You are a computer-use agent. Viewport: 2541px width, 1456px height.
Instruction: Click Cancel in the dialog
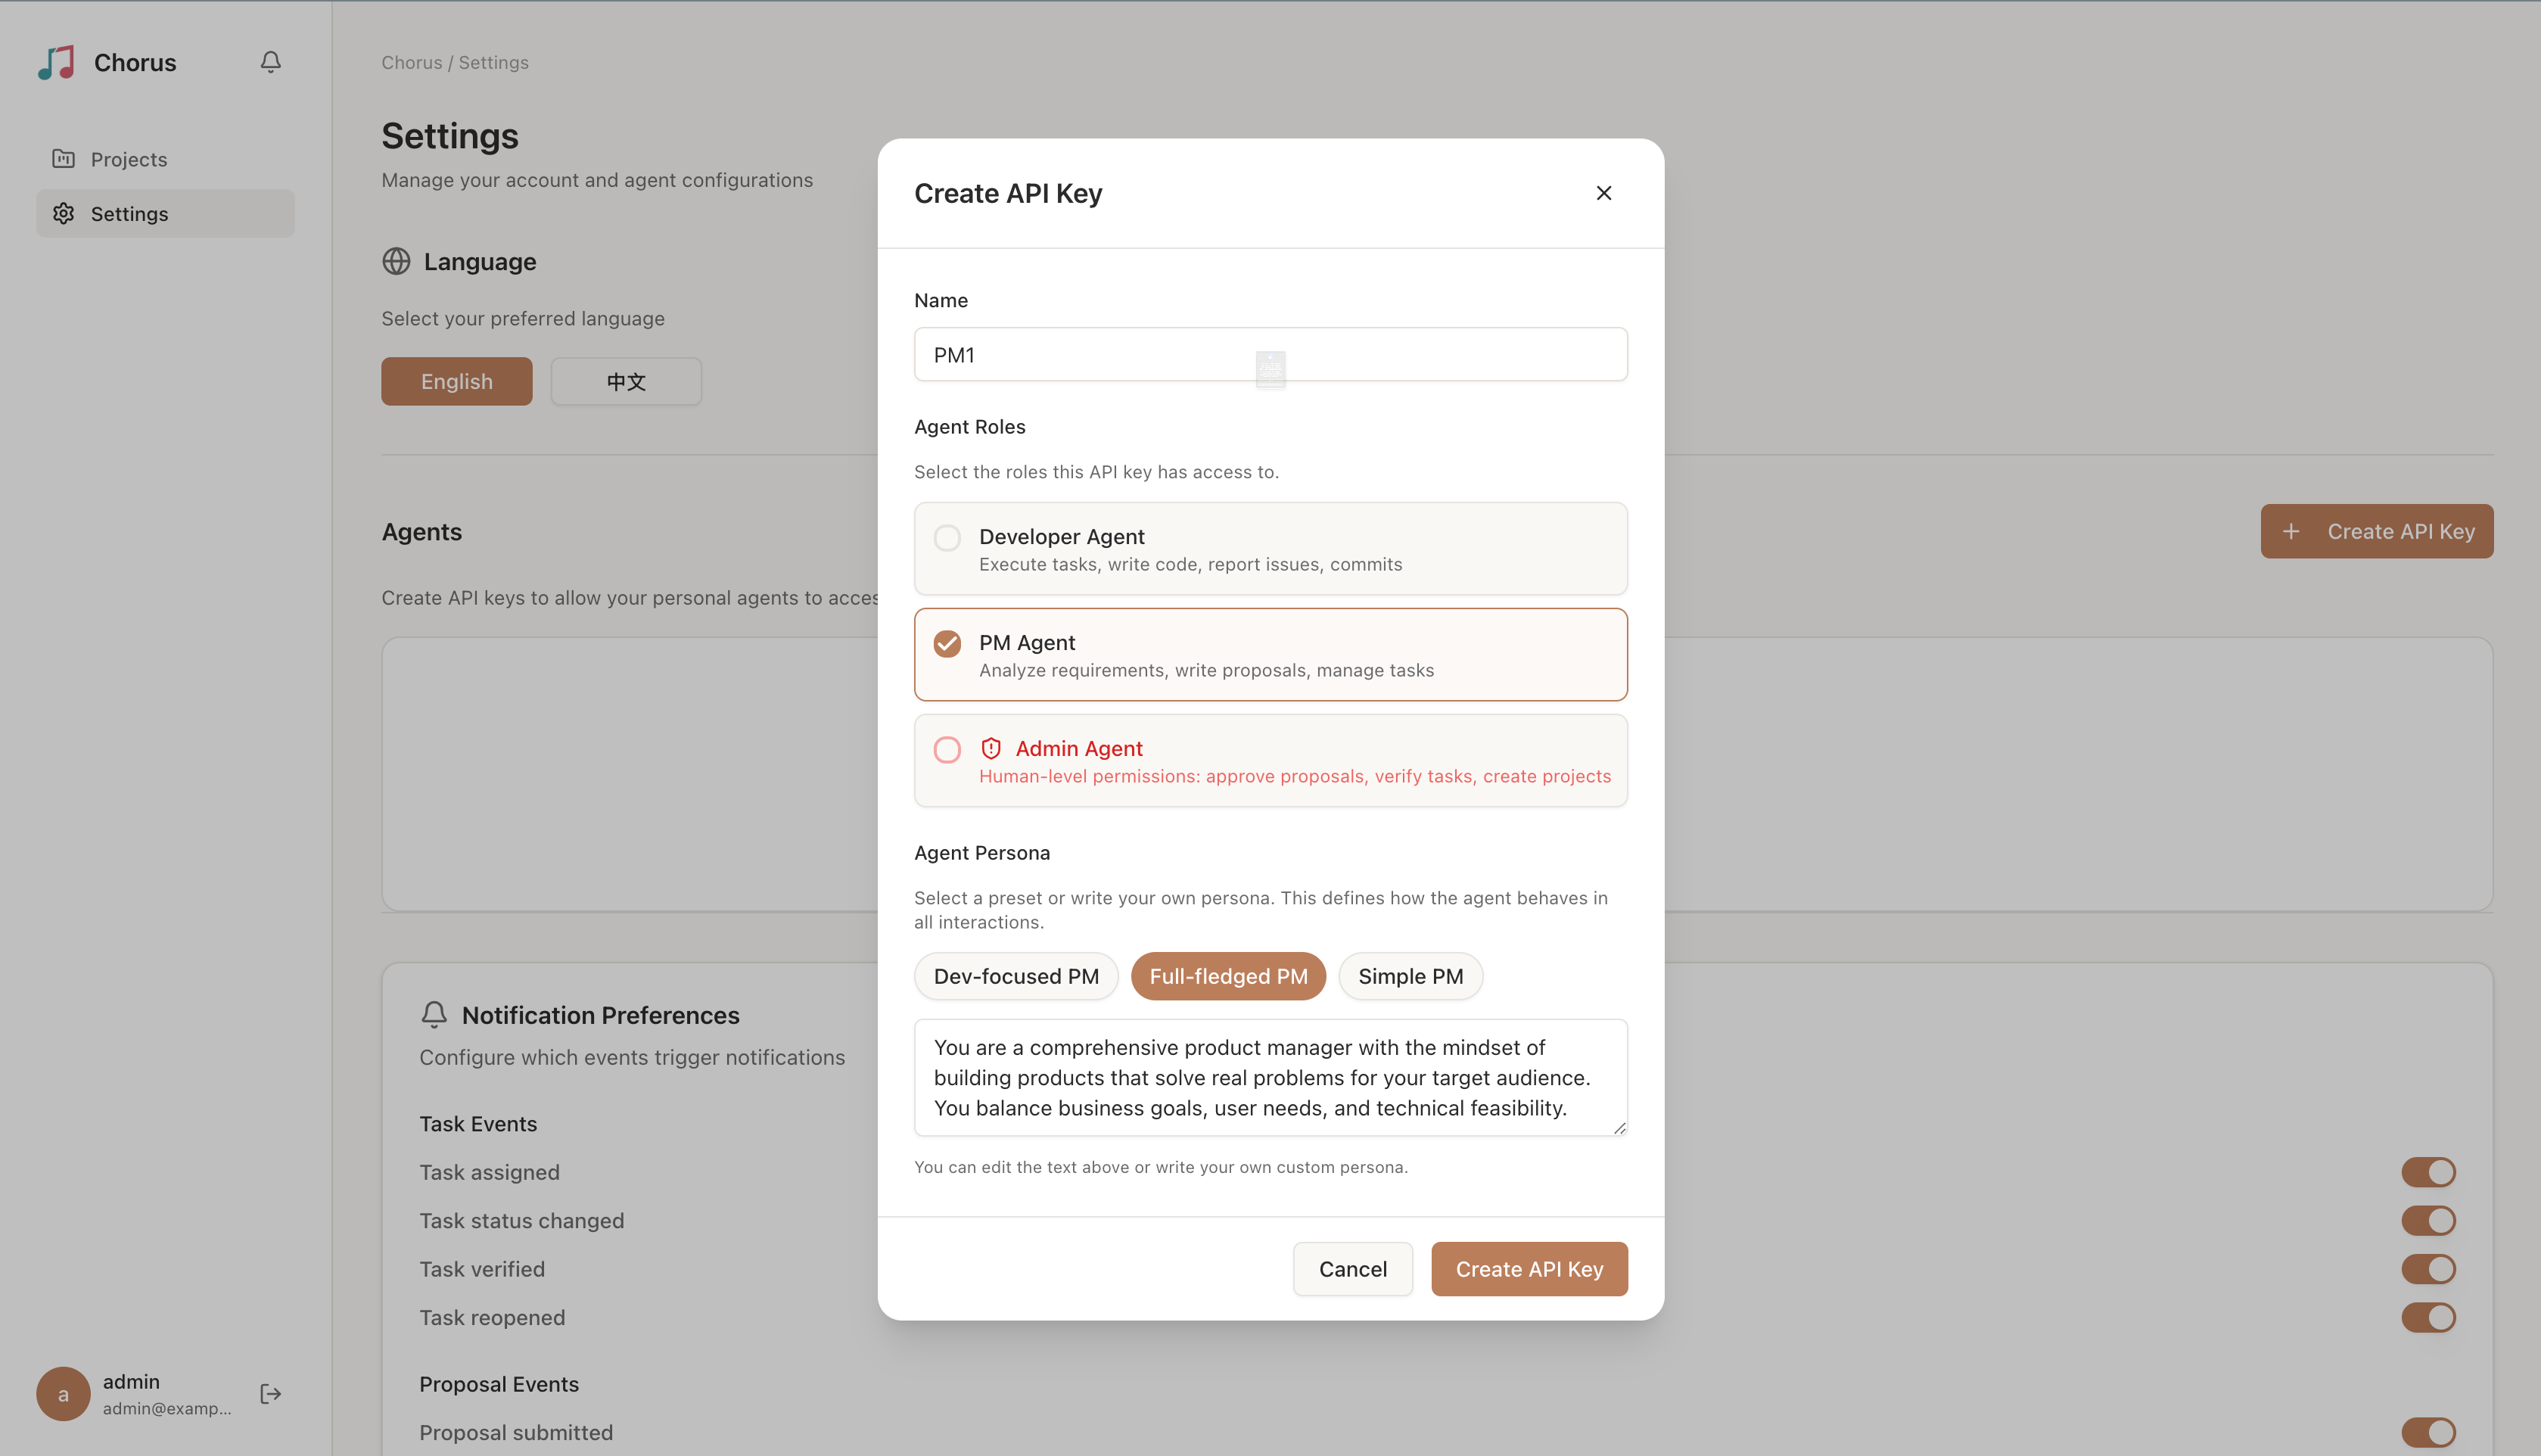pyautogui.click(x=1352, y=1269)
